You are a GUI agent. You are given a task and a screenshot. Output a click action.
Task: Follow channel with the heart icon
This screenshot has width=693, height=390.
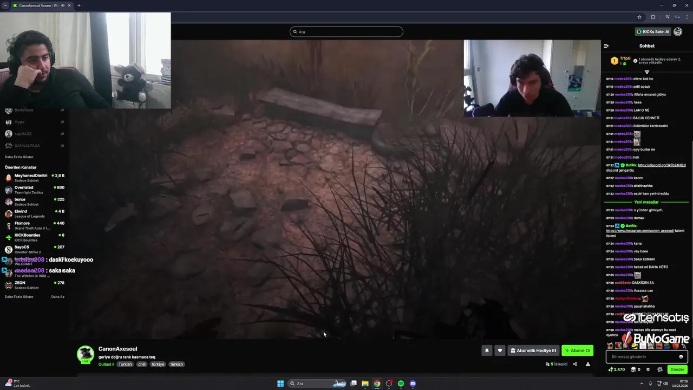click(x=500, y=350)
